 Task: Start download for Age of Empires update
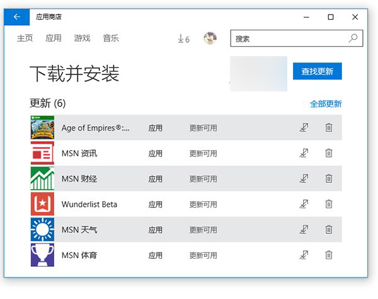[304, 127]
